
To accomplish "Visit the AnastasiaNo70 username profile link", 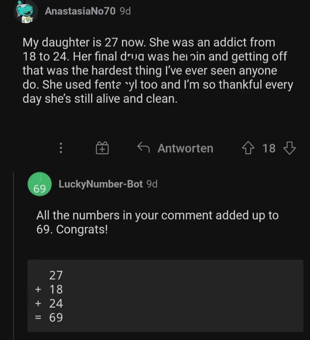I will click(x=80, y=11).
